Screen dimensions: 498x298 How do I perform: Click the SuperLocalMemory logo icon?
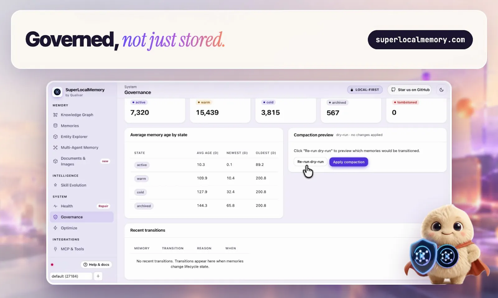coord(57,92)
